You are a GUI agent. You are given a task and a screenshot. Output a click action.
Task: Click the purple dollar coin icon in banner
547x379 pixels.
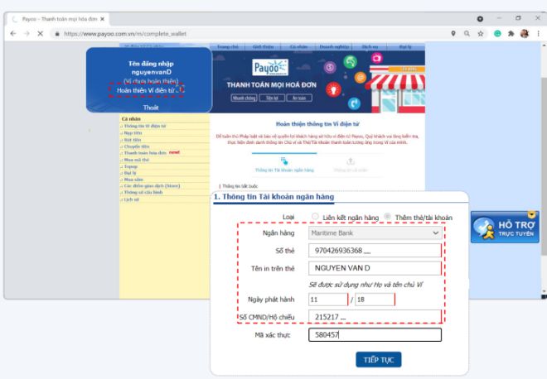(x=330, y=67)
